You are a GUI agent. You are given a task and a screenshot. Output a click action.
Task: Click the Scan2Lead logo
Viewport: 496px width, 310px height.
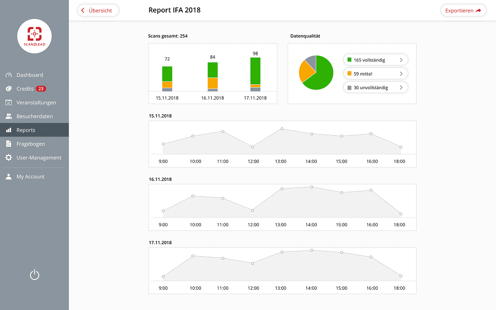click(34, 36)
